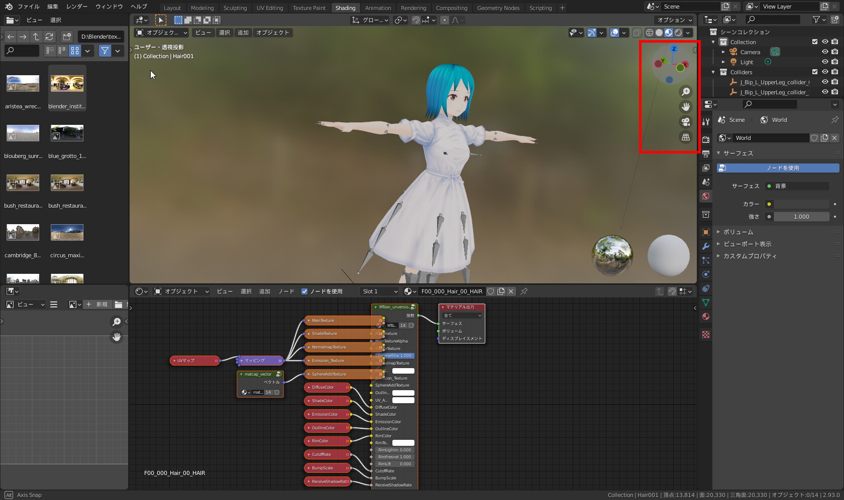Open the Slot 1 dropdown in shader editor
This screenshot has height=500, width=844.
tap(379, 291)
